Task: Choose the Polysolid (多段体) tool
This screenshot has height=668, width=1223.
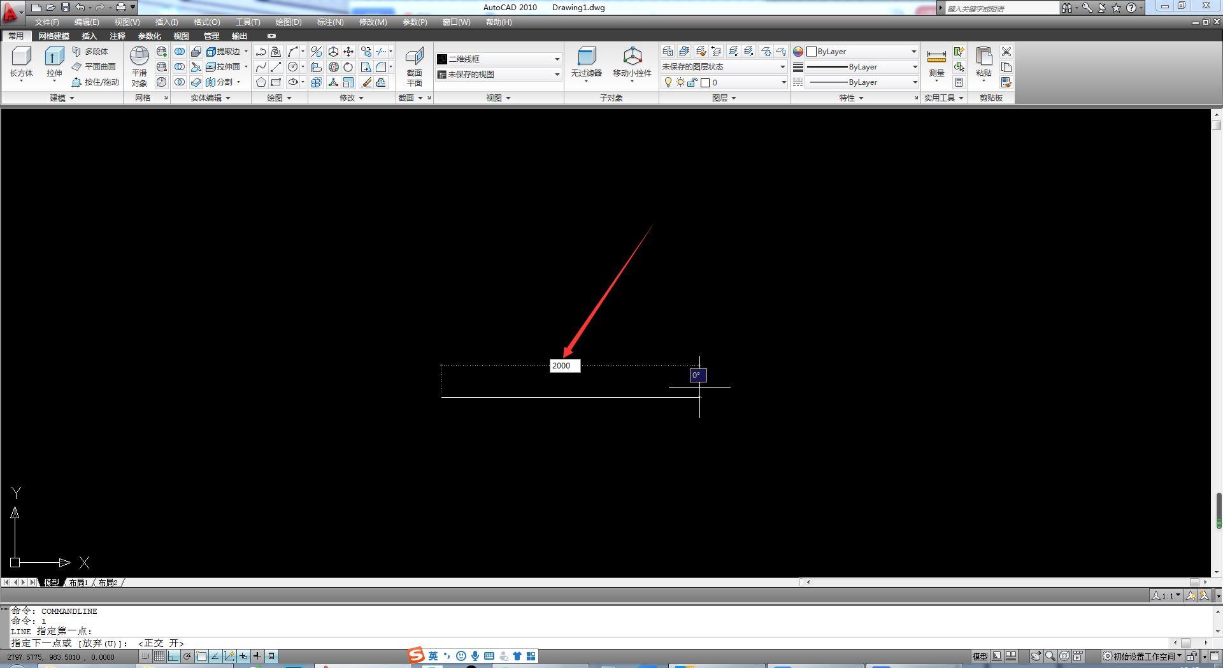Action: click(x=90, y=52)
